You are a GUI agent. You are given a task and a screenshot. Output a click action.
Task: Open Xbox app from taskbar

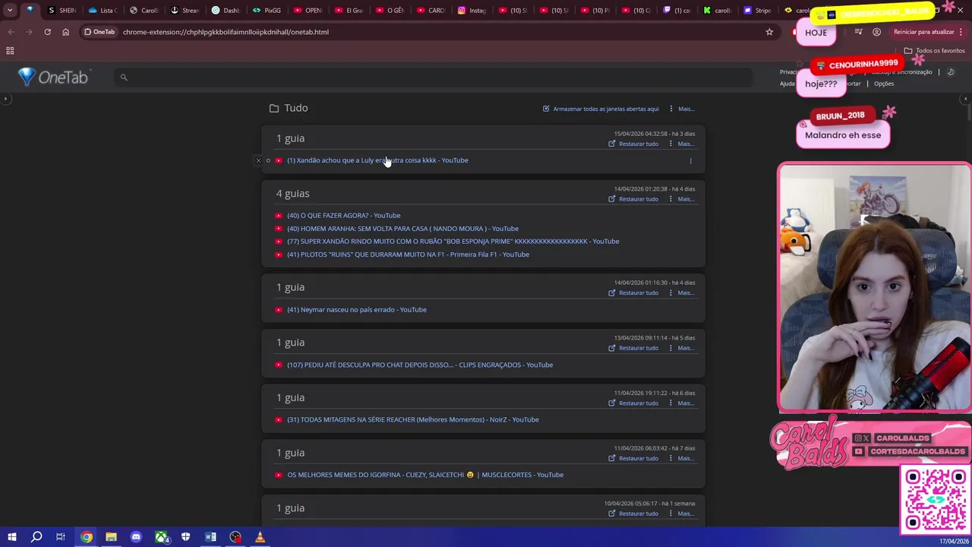click(x=161, y=537)
